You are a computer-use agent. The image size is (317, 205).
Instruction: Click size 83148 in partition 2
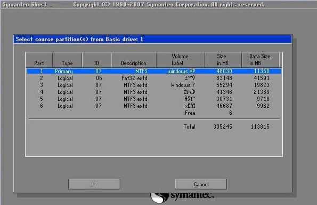coord(224,78)
